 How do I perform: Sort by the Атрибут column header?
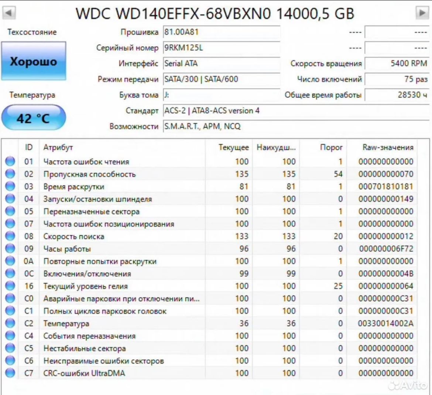pos(58,147)
